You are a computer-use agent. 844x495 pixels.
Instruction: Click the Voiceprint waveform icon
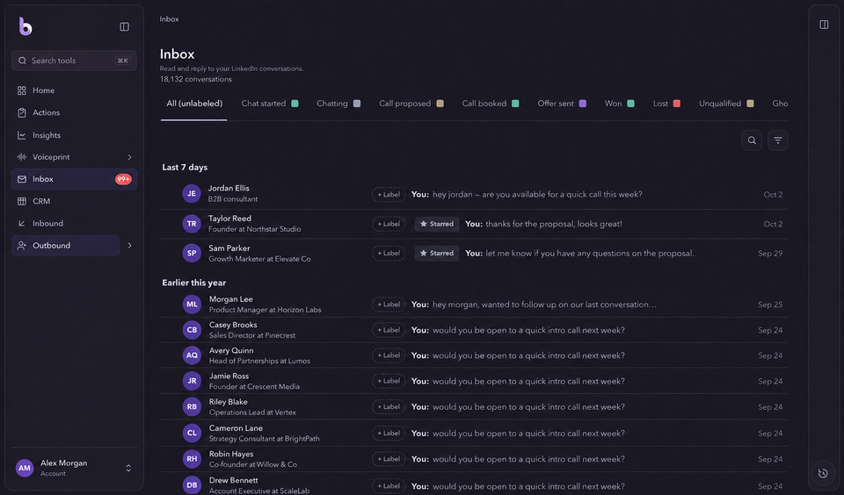click(x=21, y=157)
